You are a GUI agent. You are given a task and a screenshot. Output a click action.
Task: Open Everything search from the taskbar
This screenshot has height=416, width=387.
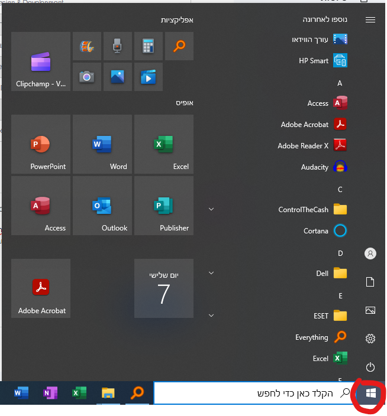point(137,393)
